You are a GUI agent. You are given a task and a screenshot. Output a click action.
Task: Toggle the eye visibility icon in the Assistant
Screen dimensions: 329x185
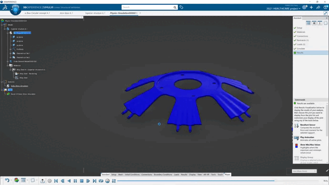pyautogui.click(x=314, y=23)
